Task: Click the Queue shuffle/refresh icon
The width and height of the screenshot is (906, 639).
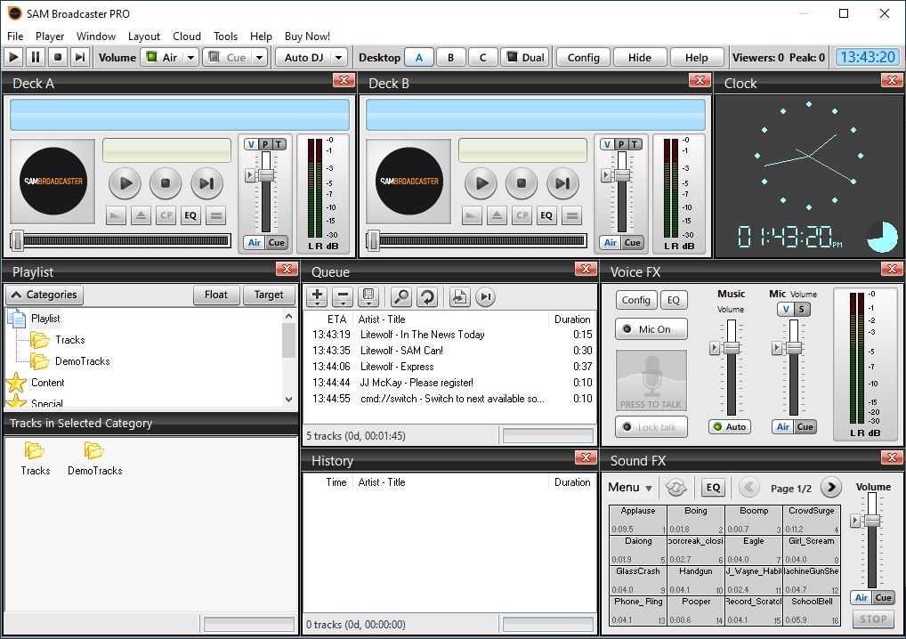Action: pyautogui.click(x=427, y=297)
